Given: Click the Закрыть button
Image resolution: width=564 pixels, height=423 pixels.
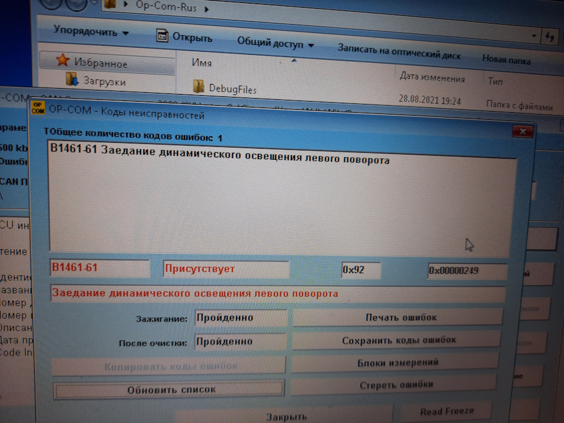Looking at the screenshot, I should tap(284, 415).
